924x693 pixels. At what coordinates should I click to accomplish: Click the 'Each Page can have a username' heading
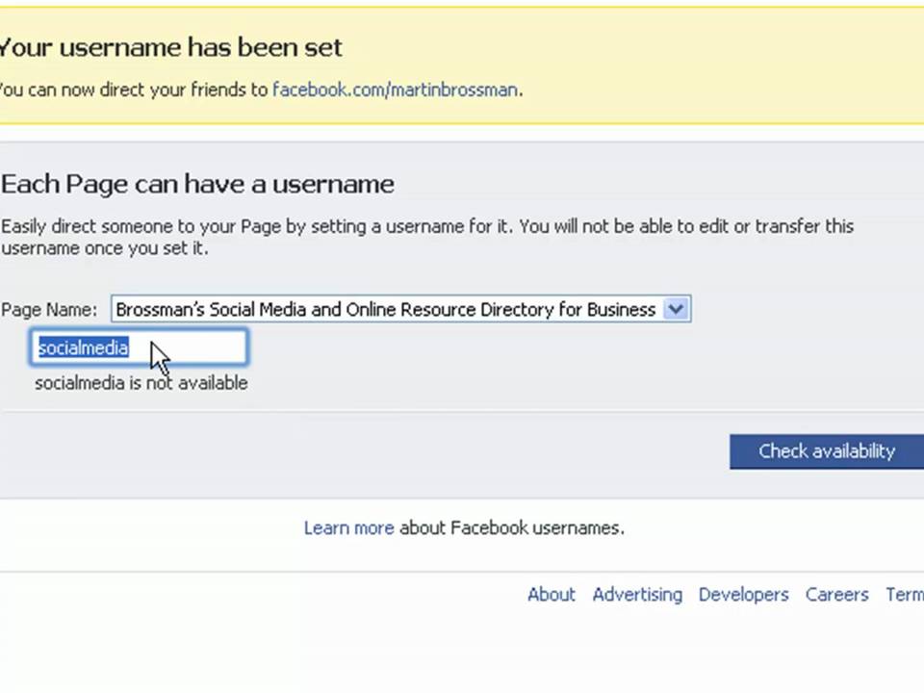(197, 184)
